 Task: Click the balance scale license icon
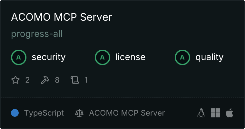pyautogui.click(x=79, y=113)
